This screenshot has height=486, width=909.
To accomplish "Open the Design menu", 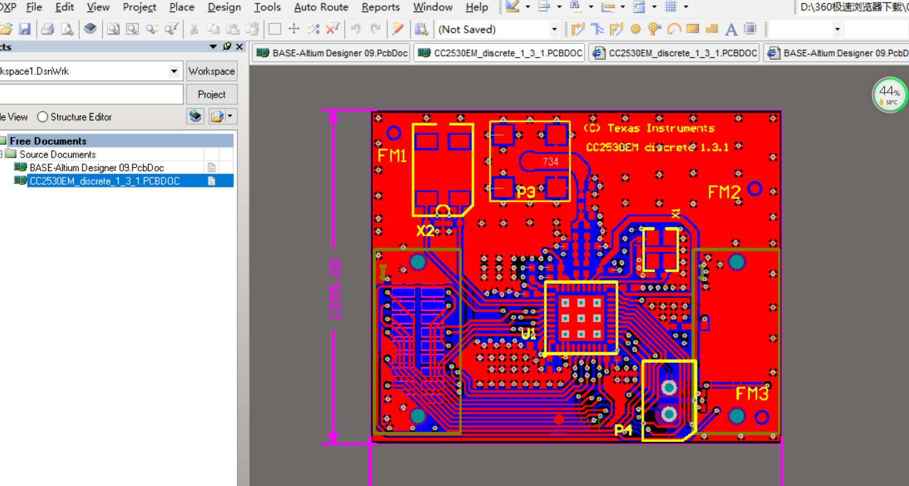I will coord(224,7).
